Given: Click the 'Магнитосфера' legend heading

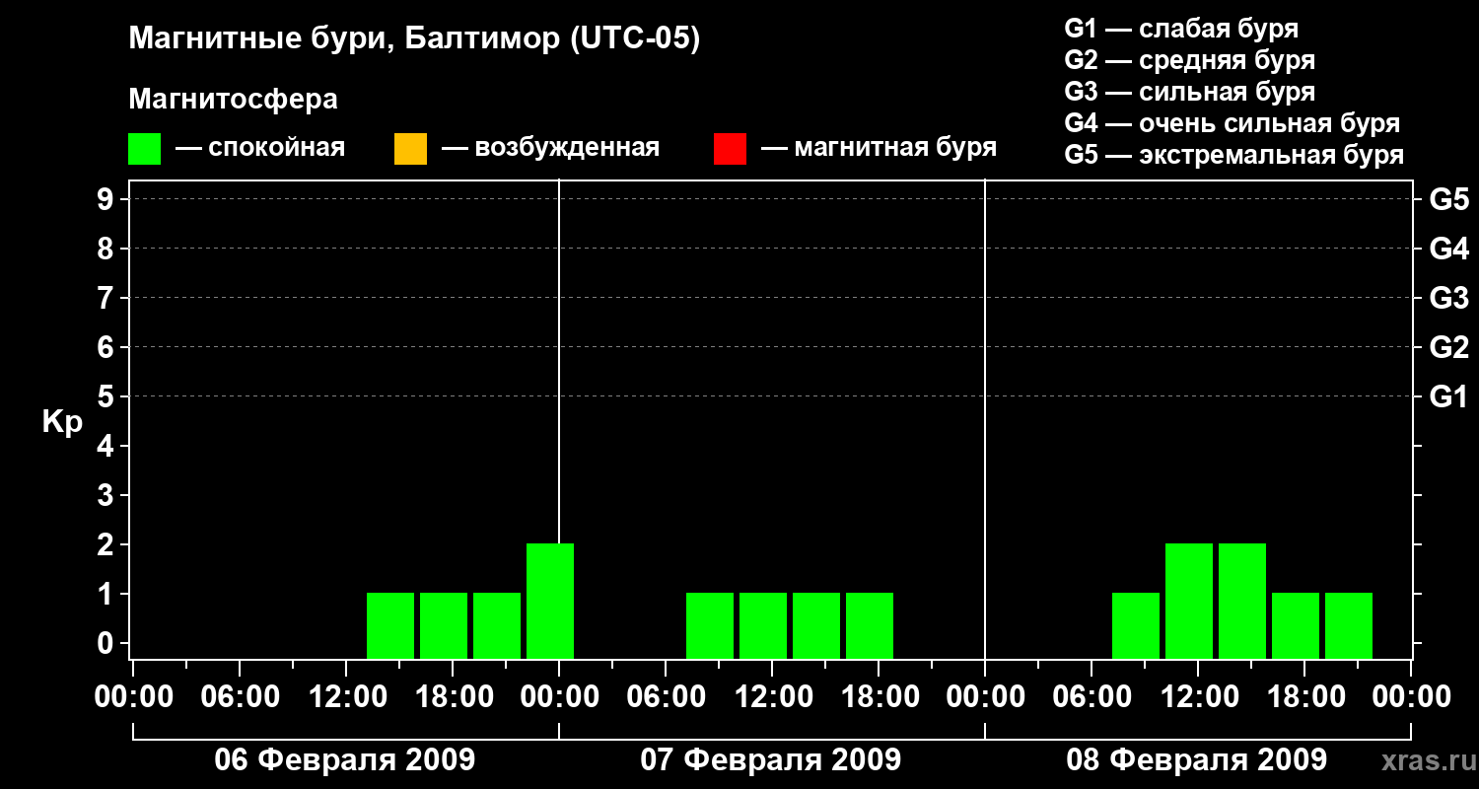Looking at the screenshot, I should tap(233, 100).
